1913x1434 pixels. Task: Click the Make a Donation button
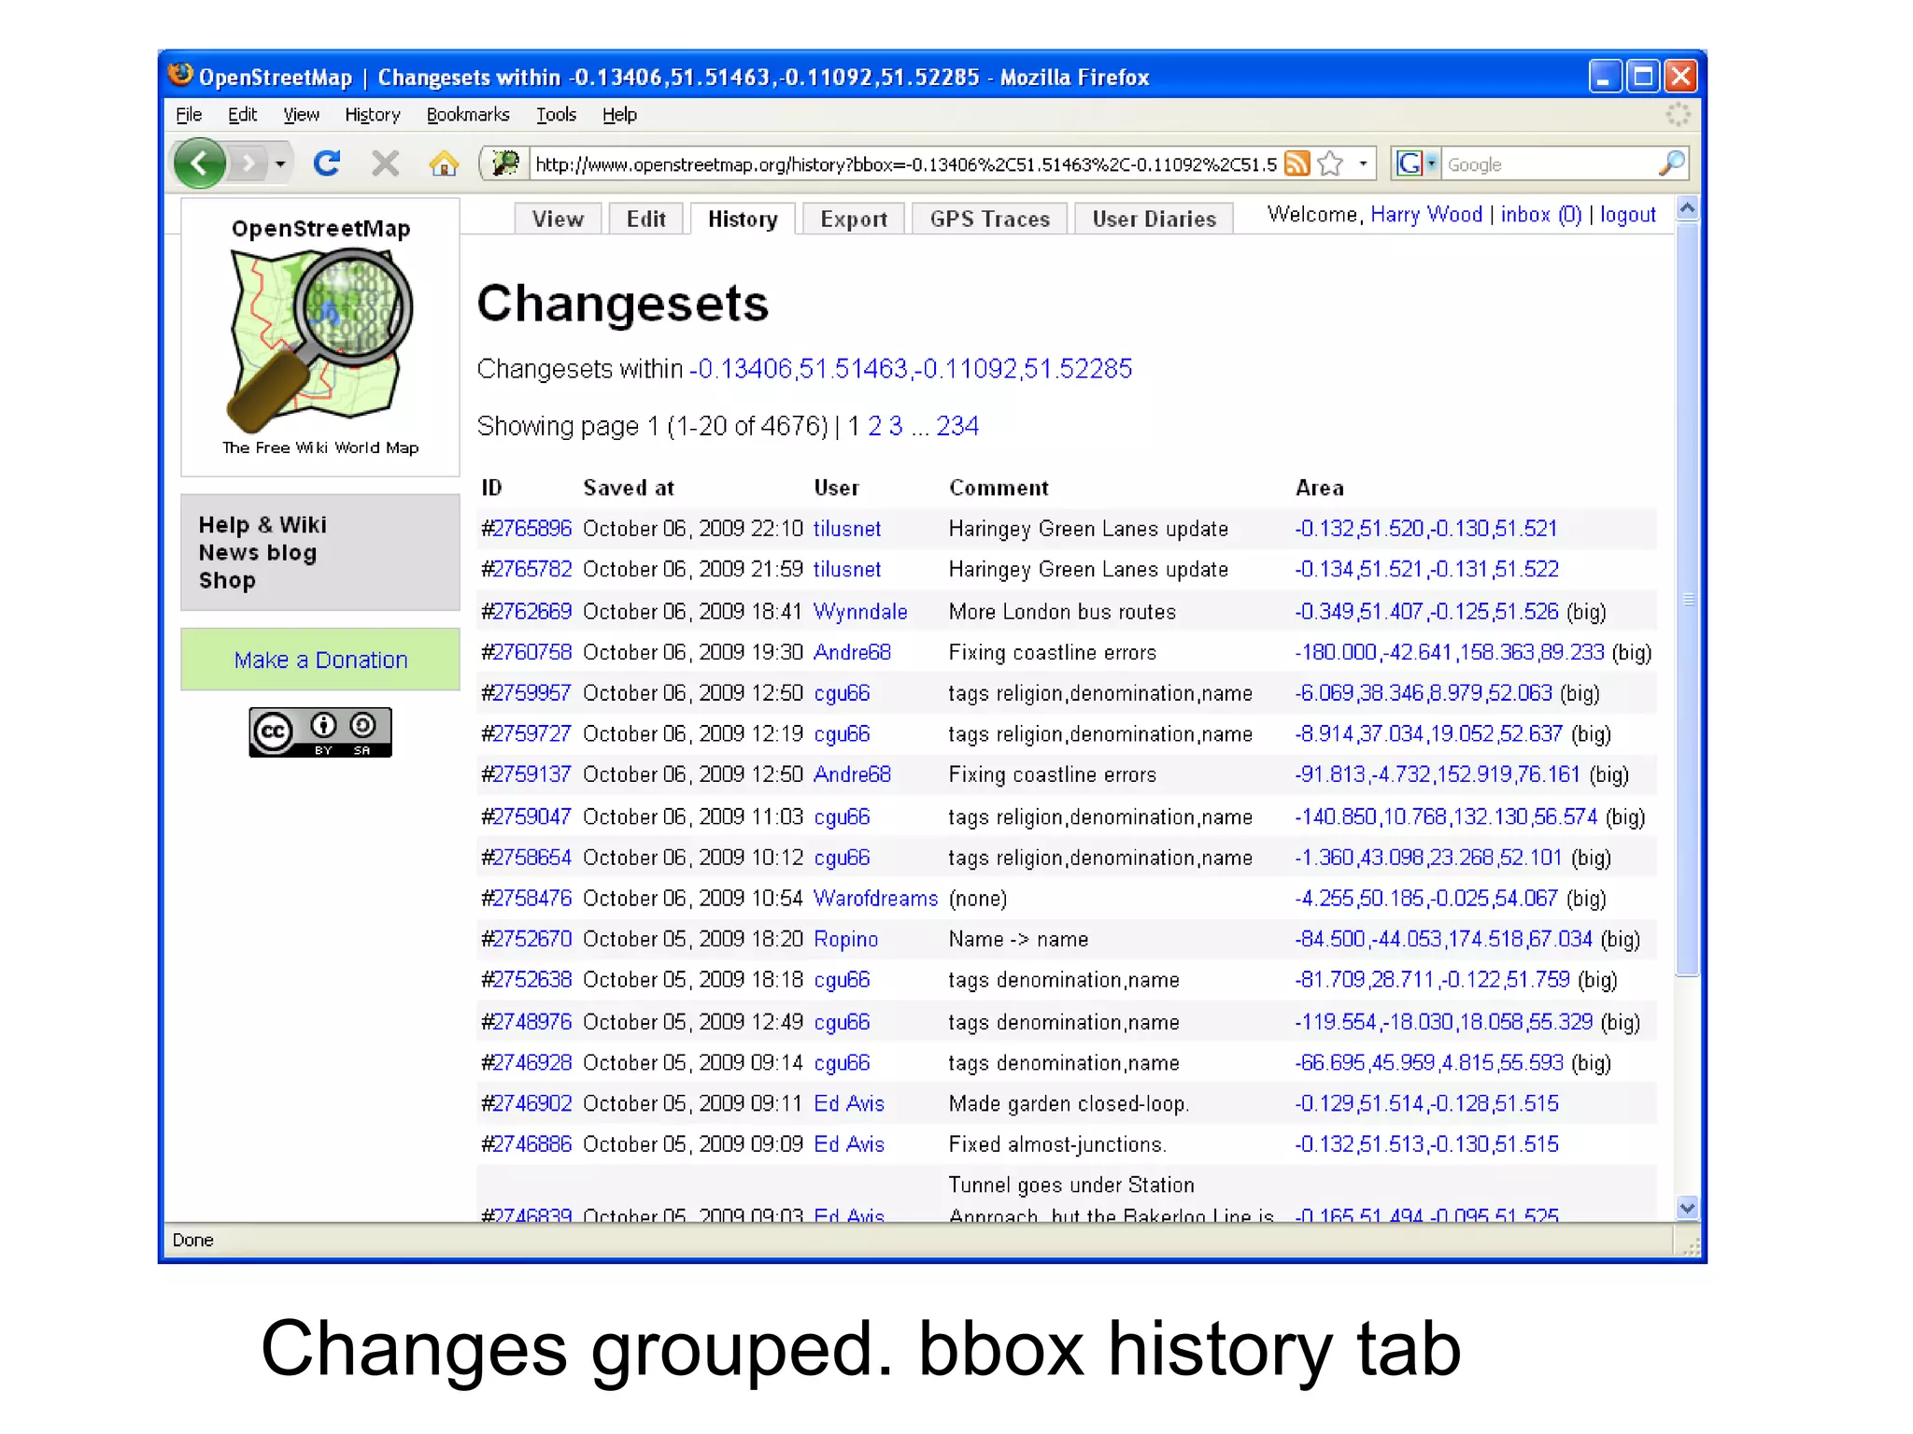[x=320, y=660]
